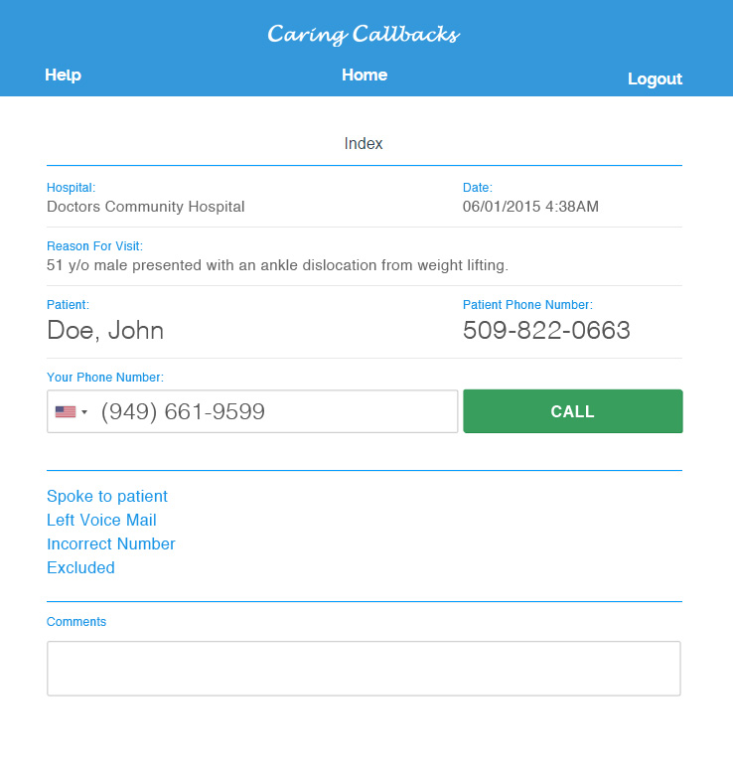The image size is (733, 770).
Task: Click the ankle dislocation reason text
Action: [x=277, y=265]
